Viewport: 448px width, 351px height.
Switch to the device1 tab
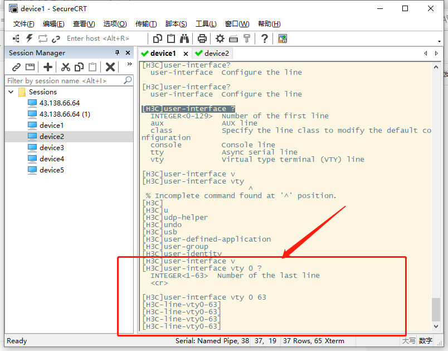pyautogui.click(x=163, y=54)
